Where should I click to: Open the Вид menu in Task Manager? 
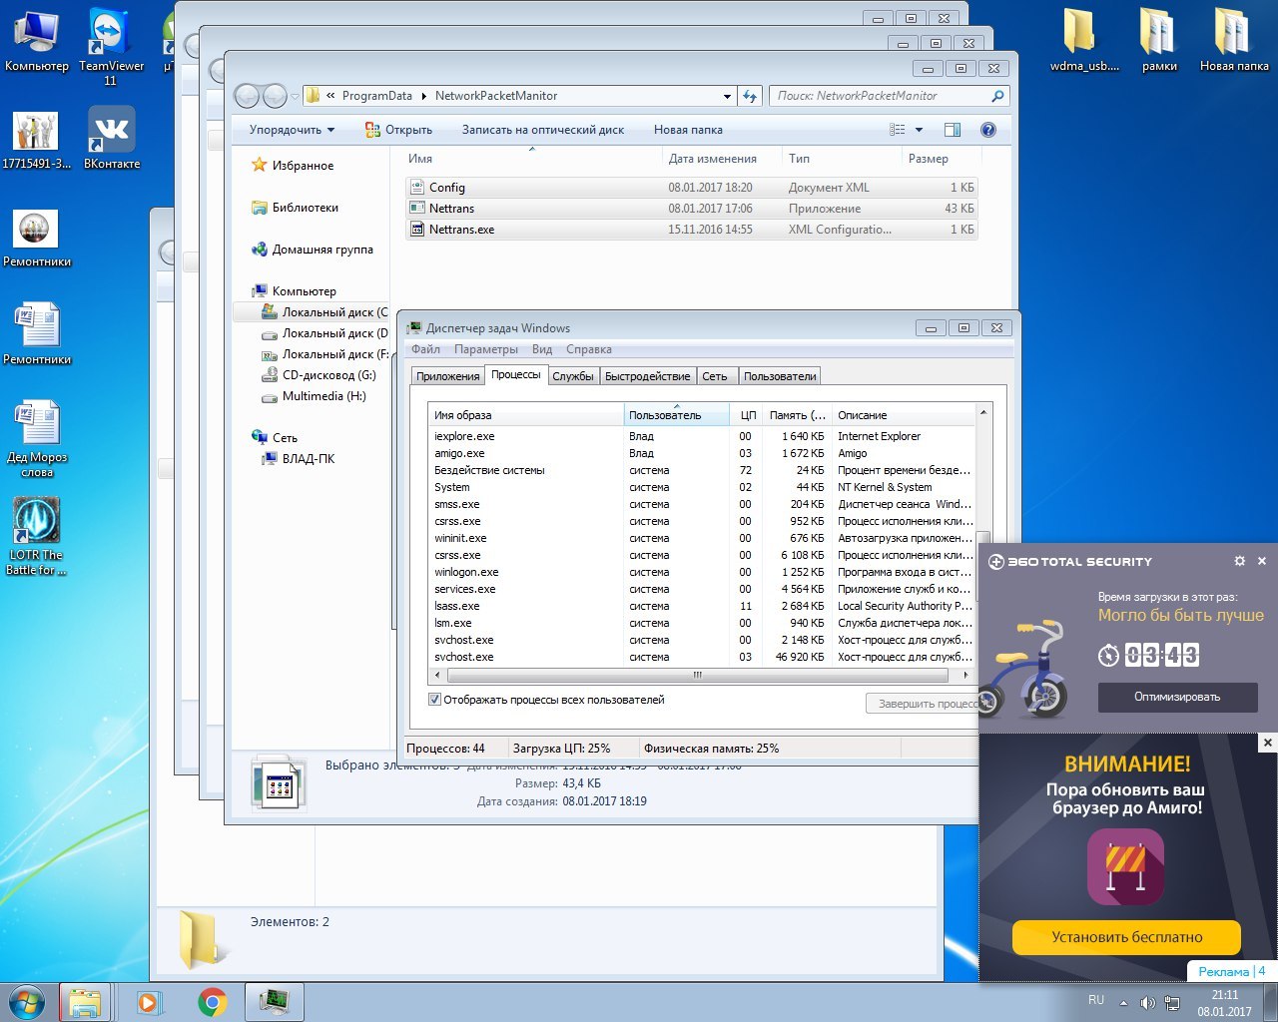(x=542, y=349)
